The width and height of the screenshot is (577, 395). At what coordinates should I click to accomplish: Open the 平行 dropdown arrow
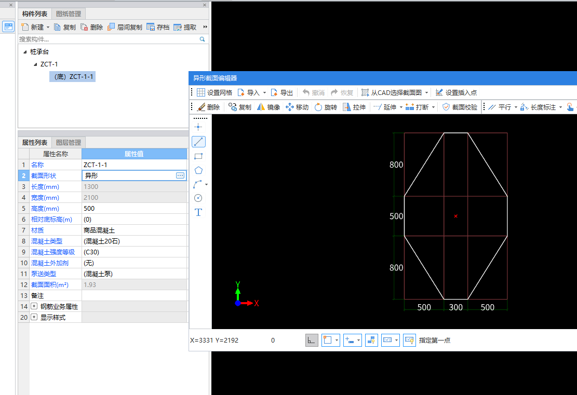pos(516,107)
